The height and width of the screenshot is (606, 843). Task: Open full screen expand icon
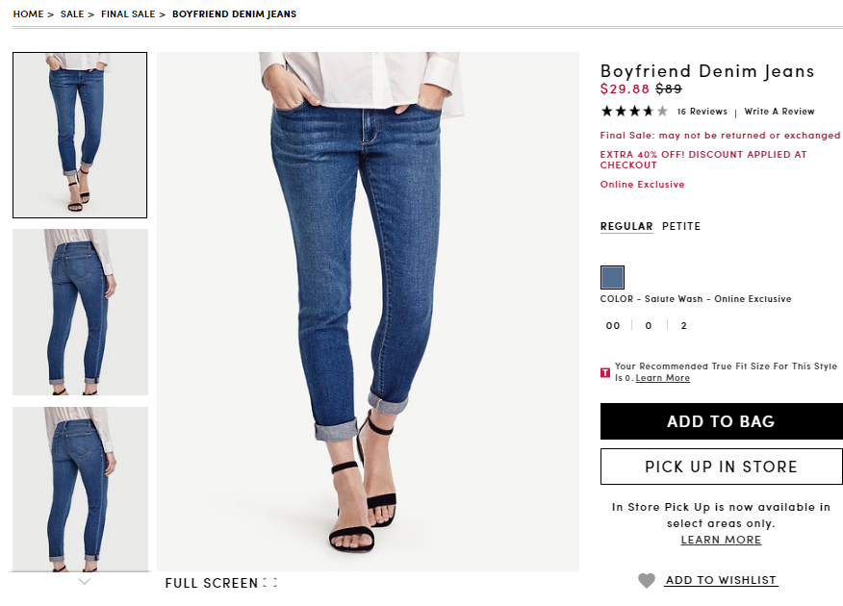tap(270, 583)
